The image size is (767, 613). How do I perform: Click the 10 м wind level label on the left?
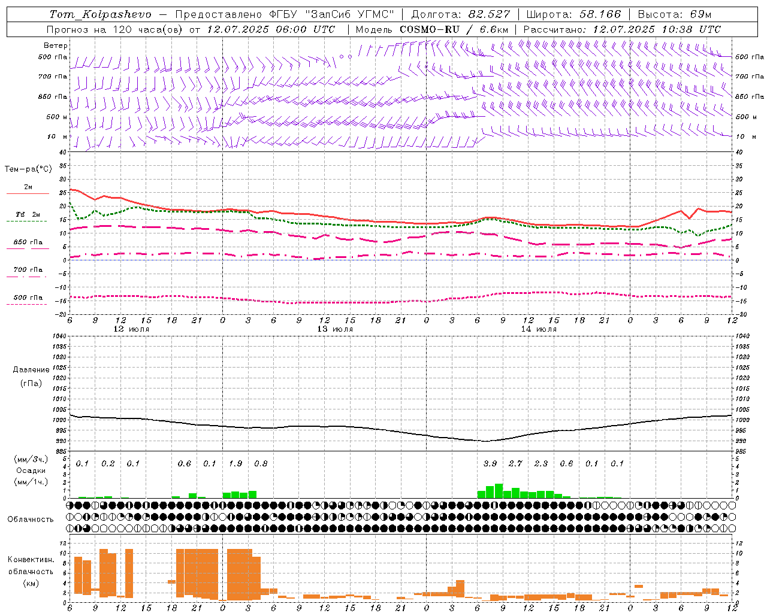58,136
